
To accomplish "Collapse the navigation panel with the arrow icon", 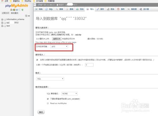I will (35, 5).
